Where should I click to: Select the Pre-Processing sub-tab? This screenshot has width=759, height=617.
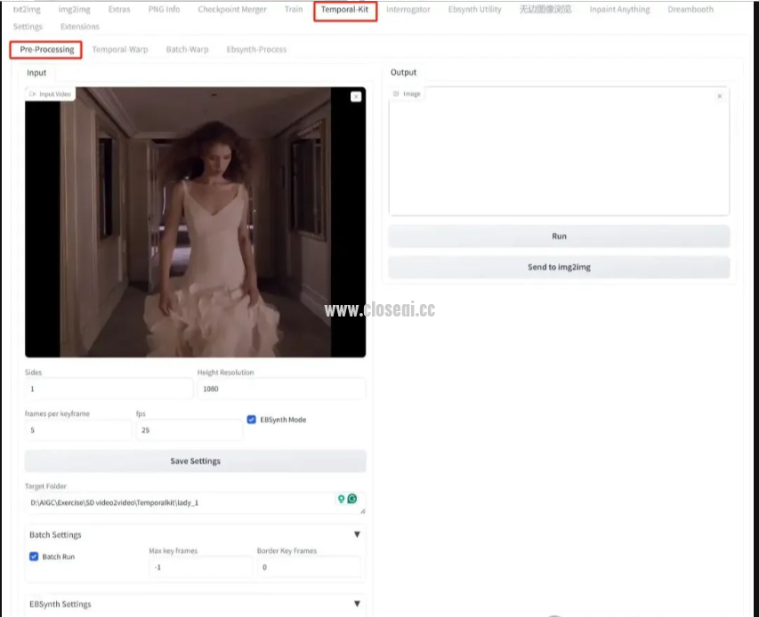pyautogui.click(x=47, y=49)
